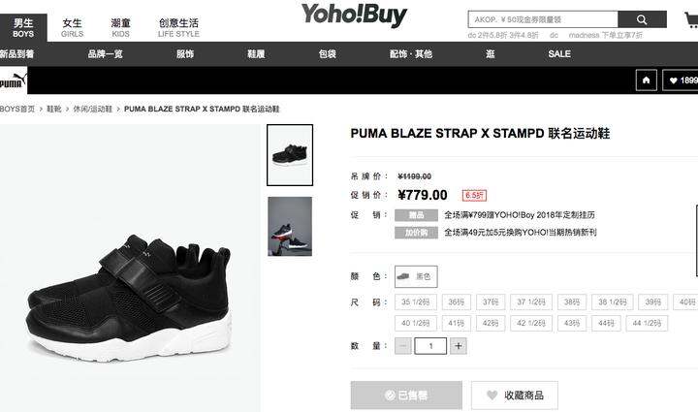The height and width of the screenshot is (412, 698).
Task: Select the second shoe thumbnail image
Action: click(x=290, y=227)
